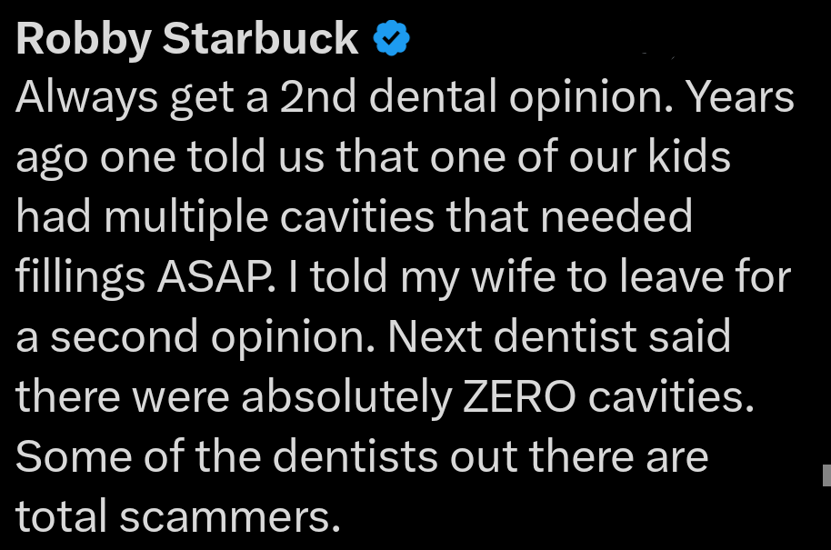Click the word "total" on last line

click(x=63, y=516)
